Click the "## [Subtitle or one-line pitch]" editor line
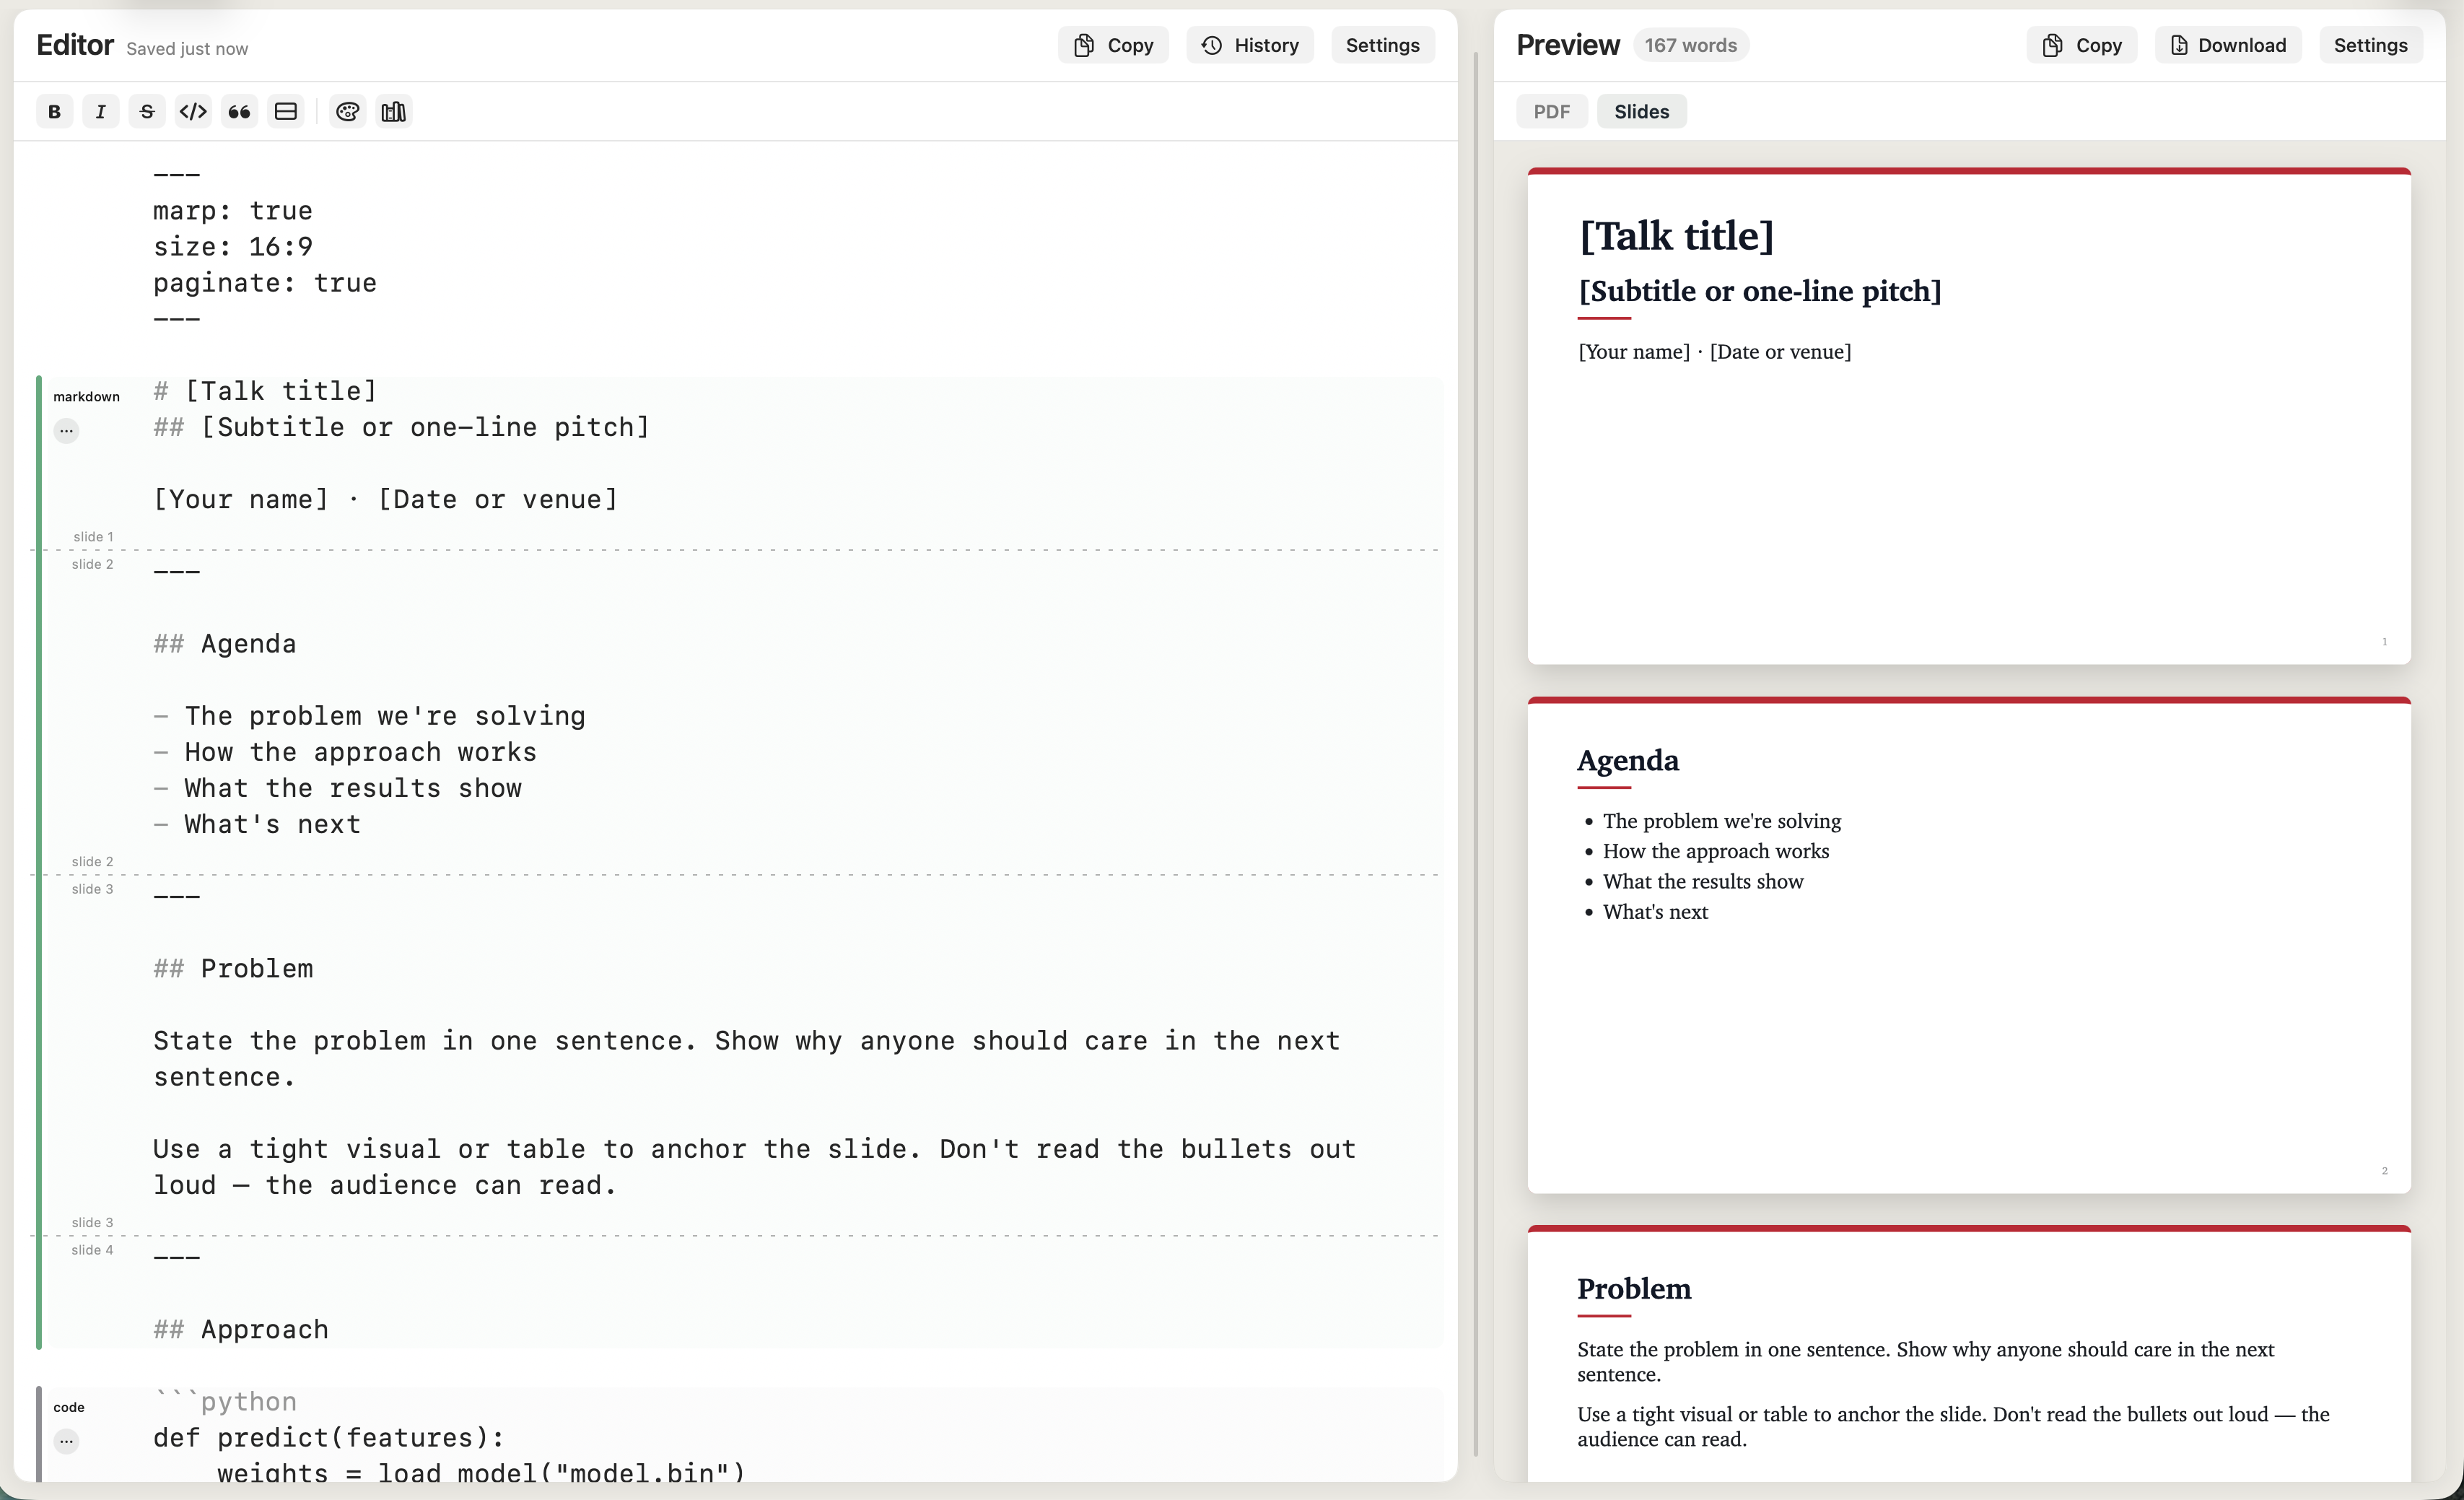The width and height of the screenshot is (2464, 1500). (401, 427)
